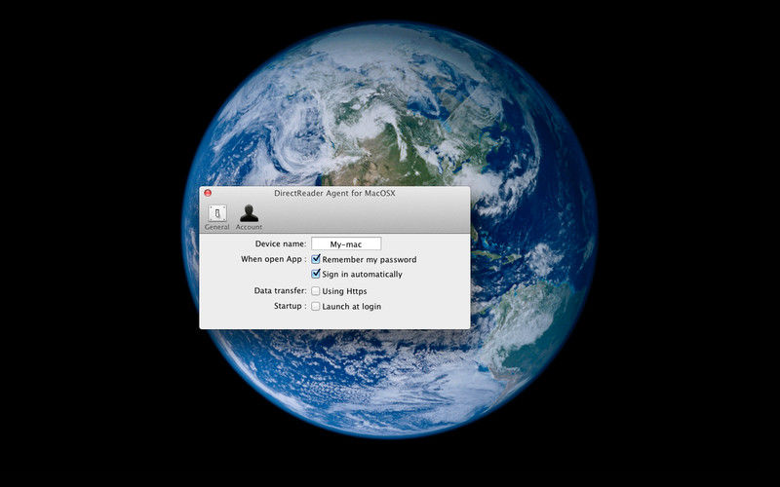
Task: Click the 'Data transfer:' label
Action: point(280,291)
